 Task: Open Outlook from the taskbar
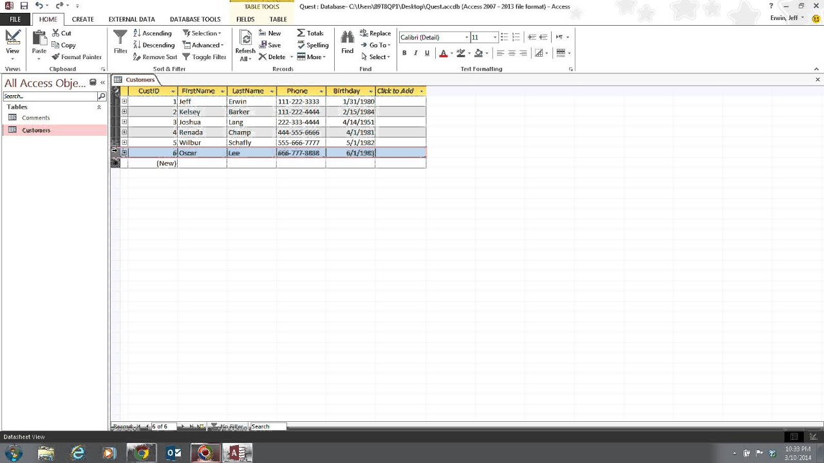[174, 453]
